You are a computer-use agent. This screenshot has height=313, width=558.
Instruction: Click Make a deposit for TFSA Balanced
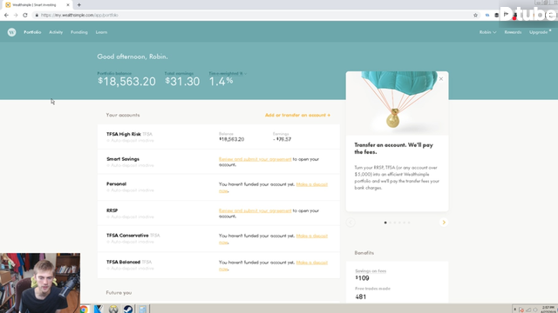(312, 263)
